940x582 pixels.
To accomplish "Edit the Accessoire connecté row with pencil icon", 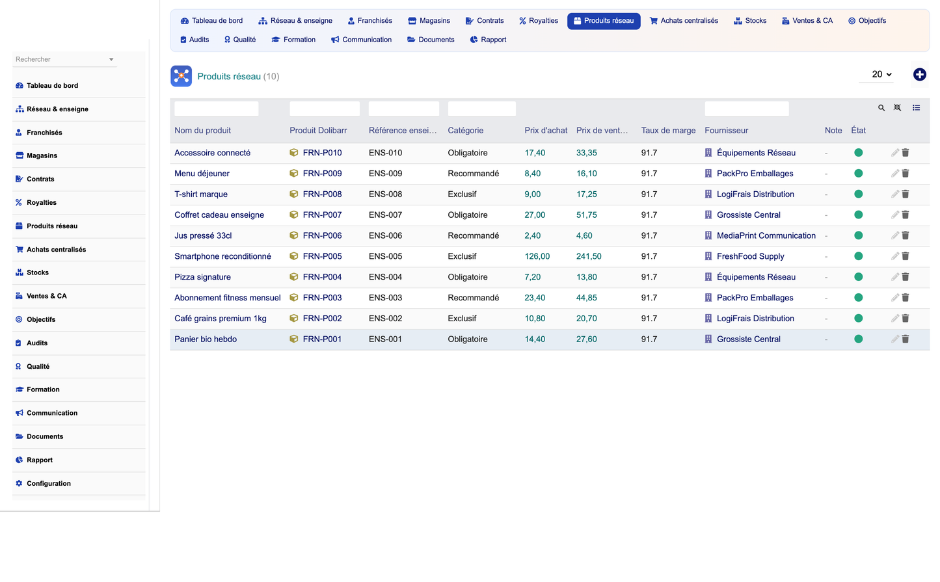I will 895,153.
